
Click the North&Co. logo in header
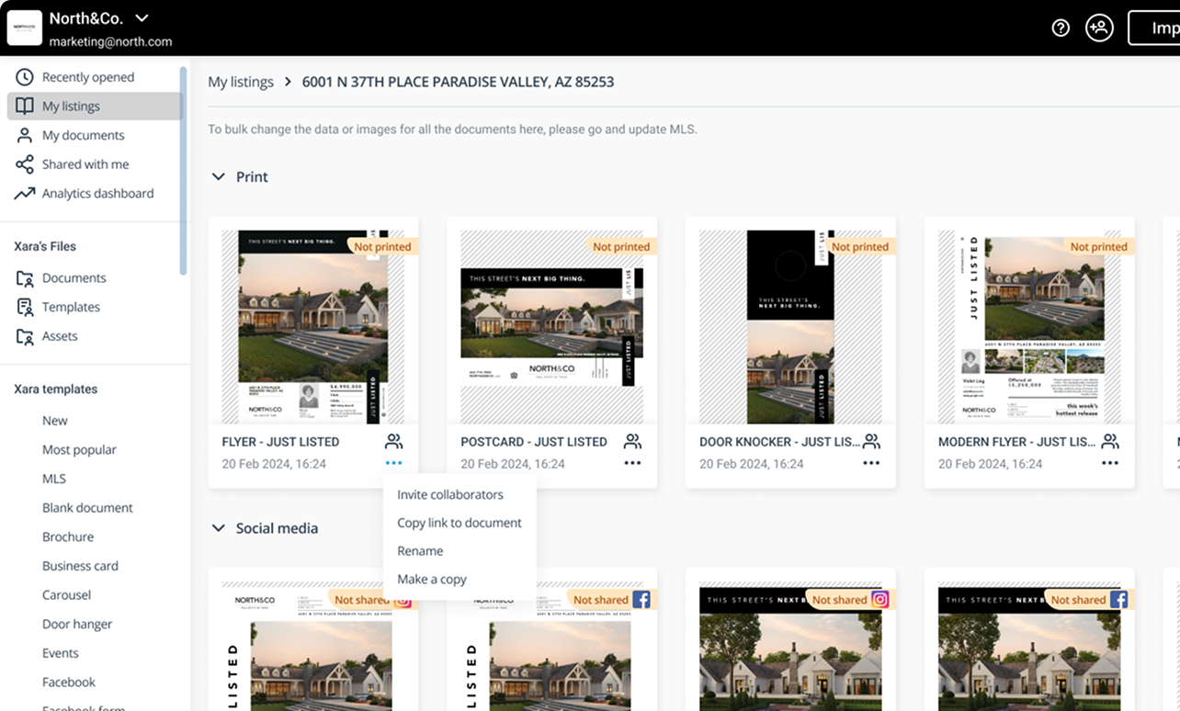[x=25, y=28]
